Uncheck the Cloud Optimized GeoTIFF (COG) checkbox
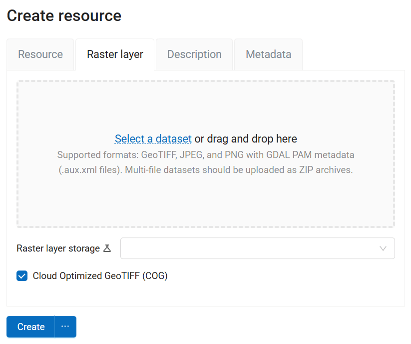Image resolution: width=411 pixels, height=344 pixels. click(22, 276)
